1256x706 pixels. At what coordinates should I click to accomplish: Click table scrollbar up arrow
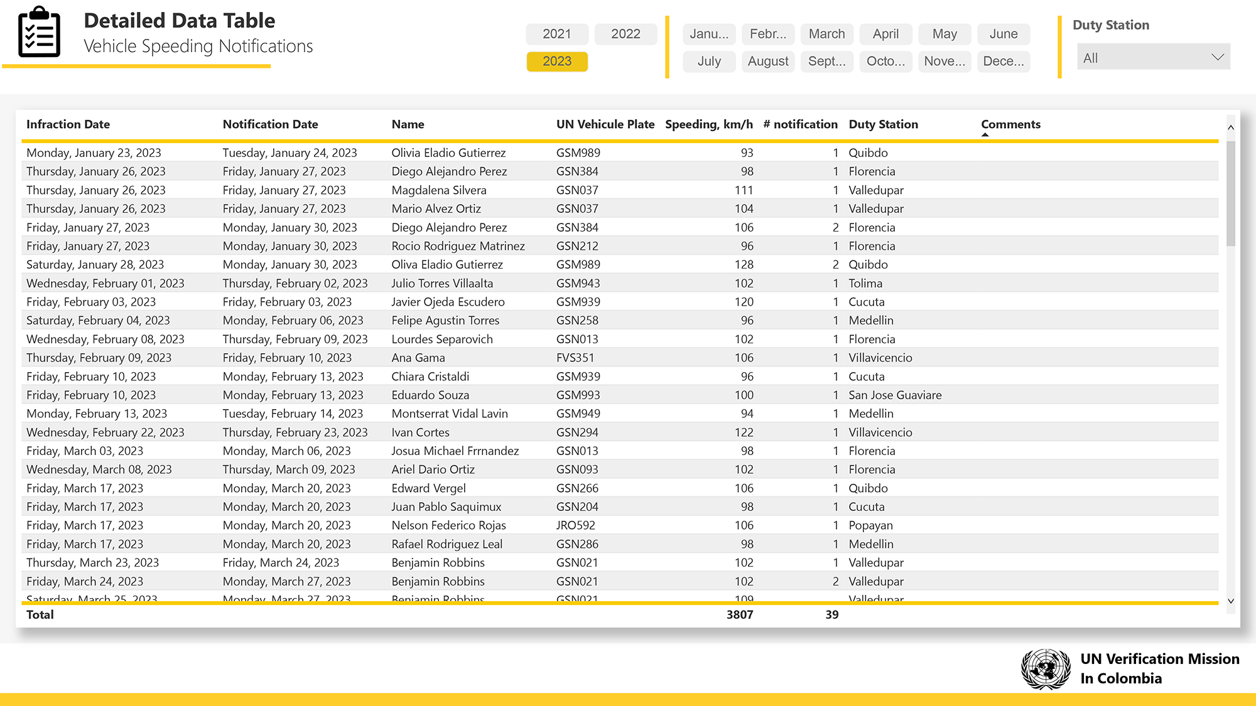(x=1231, y=127)
